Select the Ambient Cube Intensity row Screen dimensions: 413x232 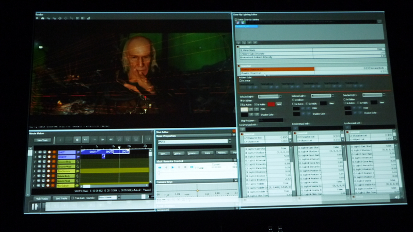click(313, 53)
